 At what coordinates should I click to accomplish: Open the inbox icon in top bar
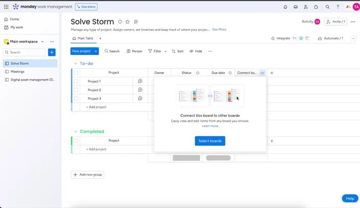(296, 7)
